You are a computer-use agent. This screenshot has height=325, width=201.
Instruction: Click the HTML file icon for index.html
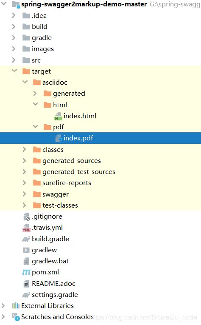click(58, 116)
